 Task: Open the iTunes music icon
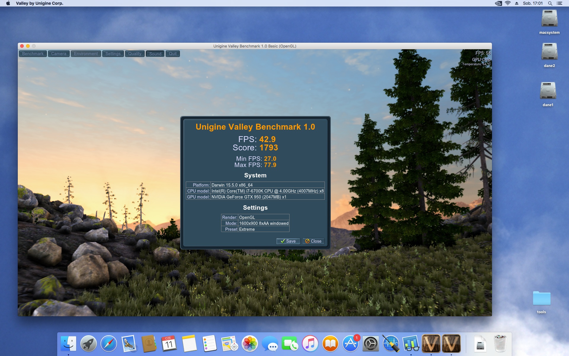310,344
